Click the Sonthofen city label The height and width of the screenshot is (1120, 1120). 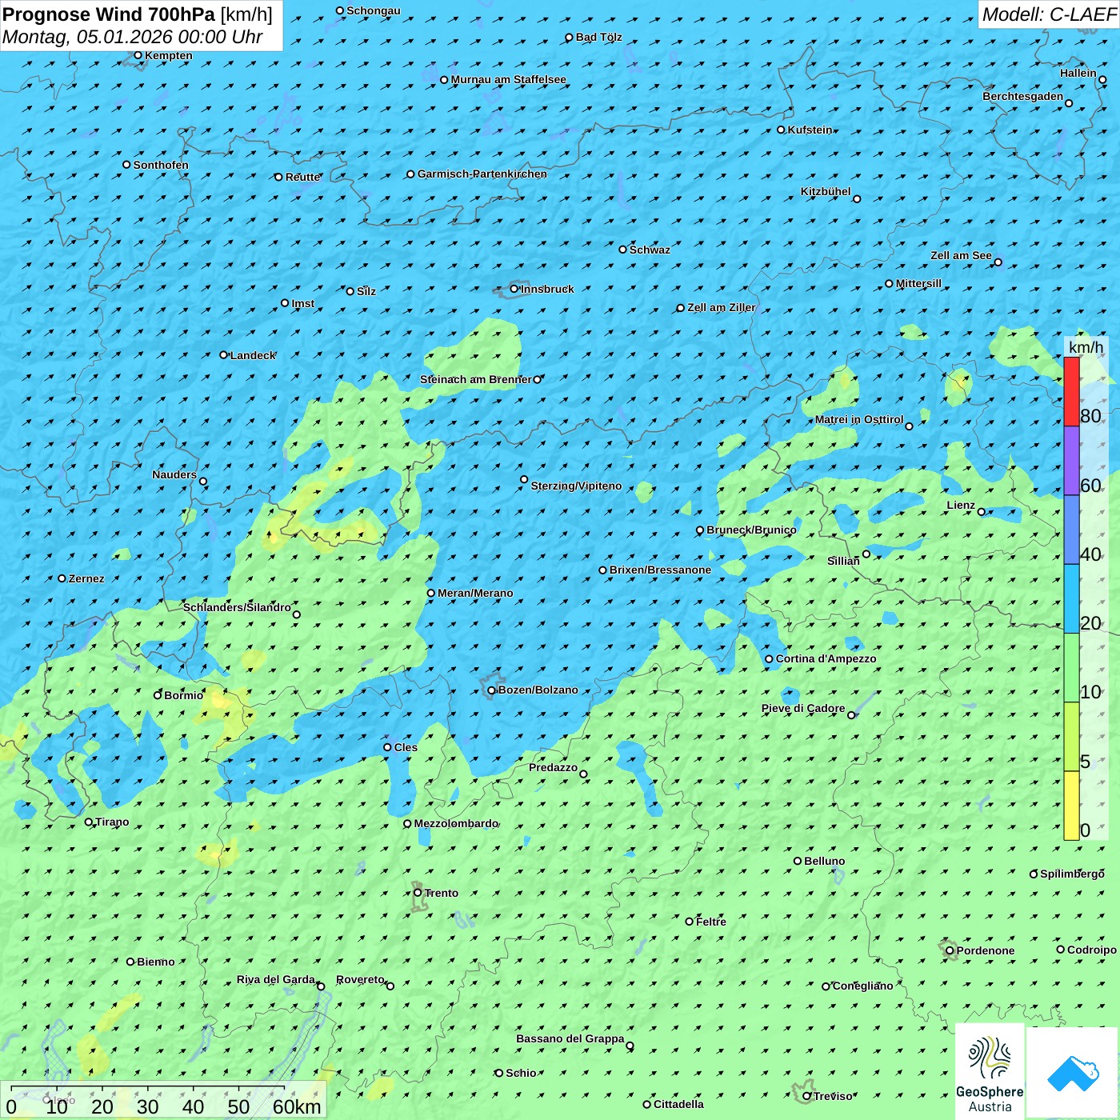pyautogui.click(x=161, y=165)
